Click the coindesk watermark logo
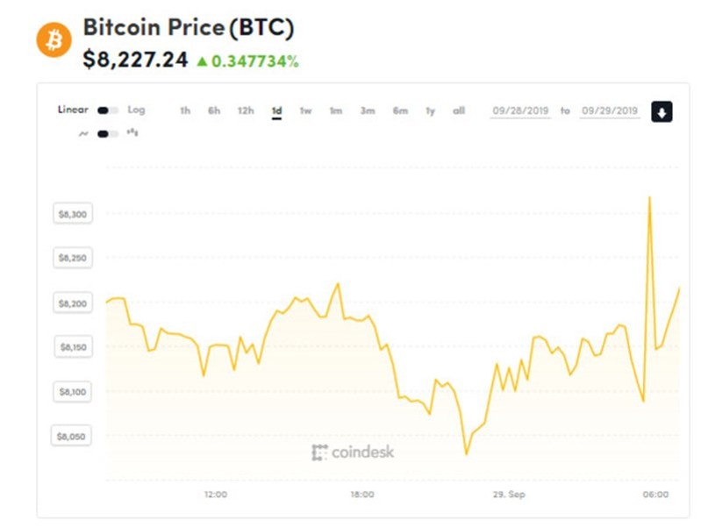Viewport: 701px width, 527px height. point(353,452)
